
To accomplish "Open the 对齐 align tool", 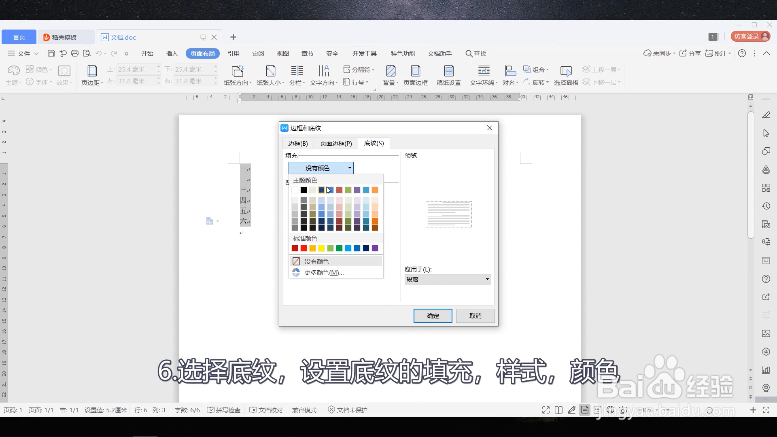I will tap(510, 75).
